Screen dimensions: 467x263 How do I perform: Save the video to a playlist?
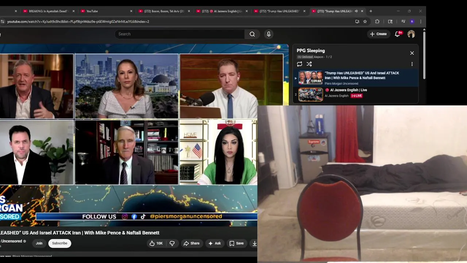tap(236, 243)
